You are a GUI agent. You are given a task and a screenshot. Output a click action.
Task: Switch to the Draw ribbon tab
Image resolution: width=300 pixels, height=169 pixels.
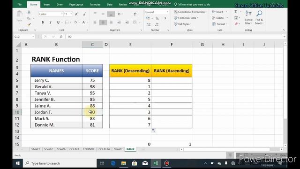point(60,4)
